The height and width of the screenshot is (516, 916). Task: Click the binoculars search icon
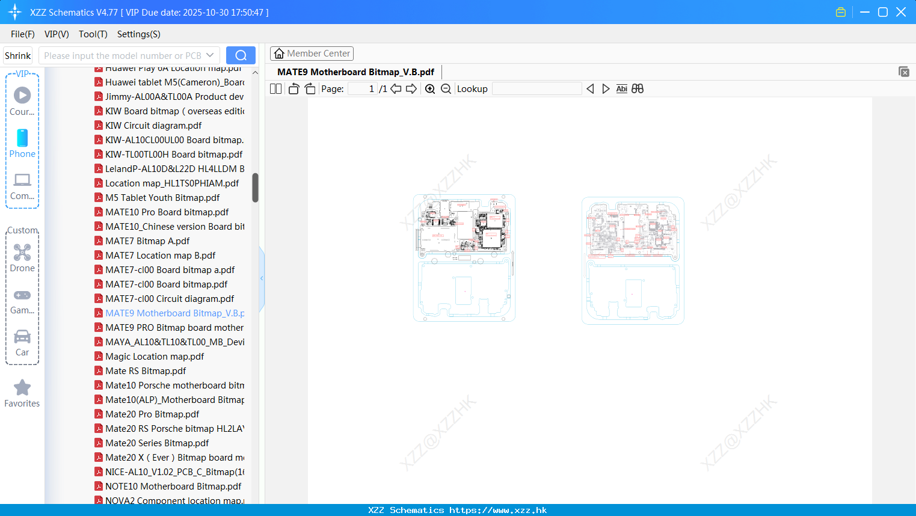point(638,89)
